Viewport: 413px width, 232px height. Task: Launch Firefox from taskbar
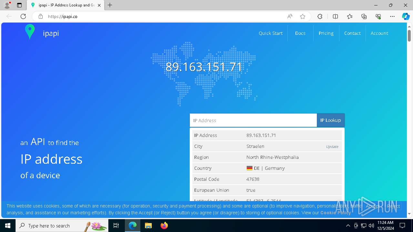click(164, 226)
